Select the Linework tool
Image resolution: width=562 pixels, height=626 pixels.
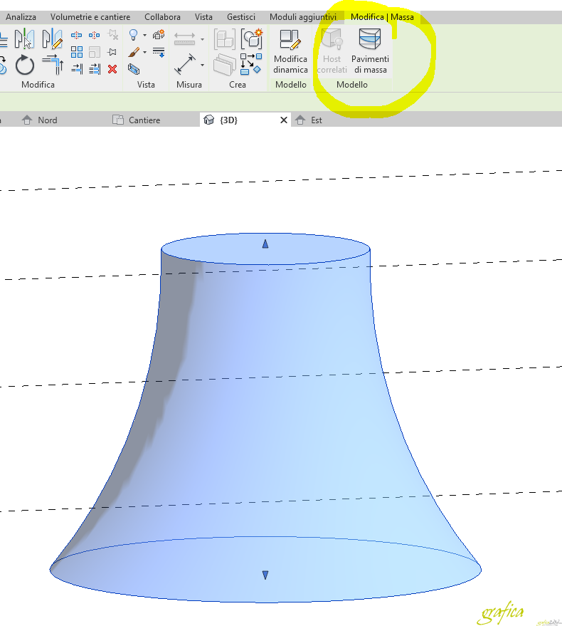[x=159, y=52]
